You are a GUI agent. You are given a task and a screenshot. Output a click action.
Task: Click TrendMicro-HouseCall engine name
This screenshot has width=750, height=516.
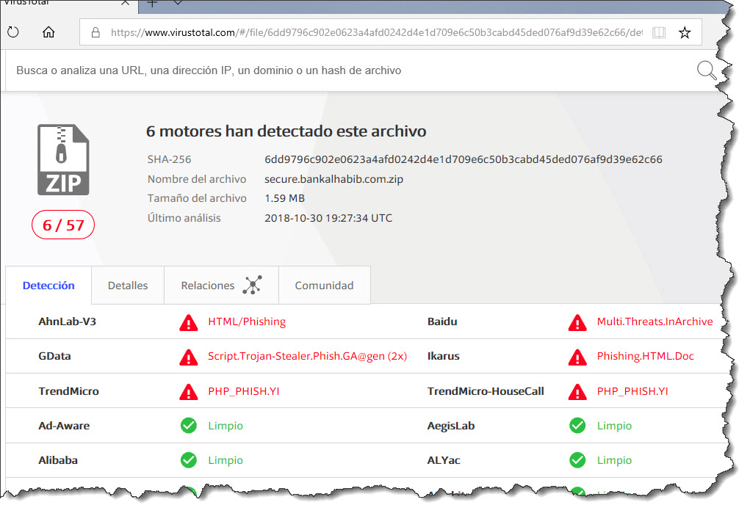486,391
